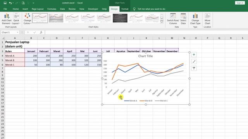
Task: Open Customize Quick Access Toolbar dropdown
Action: pos(33,3)
